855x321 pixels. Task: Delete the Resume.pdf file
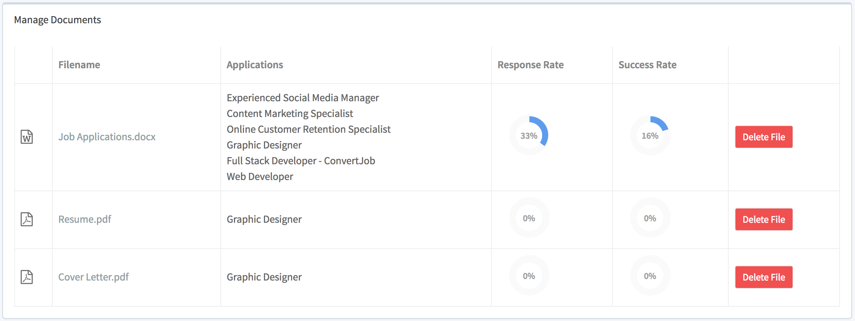point(764,219)
